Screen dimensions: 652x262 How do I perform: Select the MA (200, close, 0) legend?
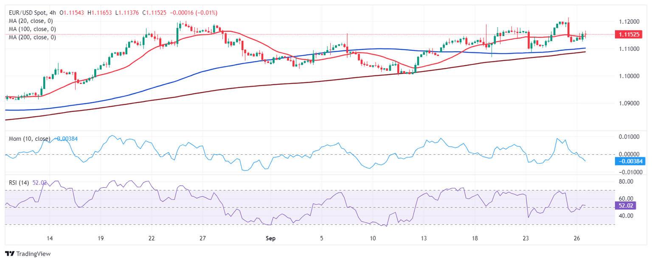pyautogui.click(x=32, y=37)
